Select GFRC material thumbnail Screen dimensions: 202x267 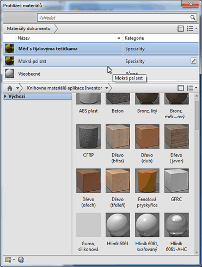[176, 180]
